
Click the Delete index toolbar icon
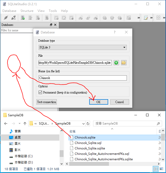pyautogui.click(x=95, y=18)
